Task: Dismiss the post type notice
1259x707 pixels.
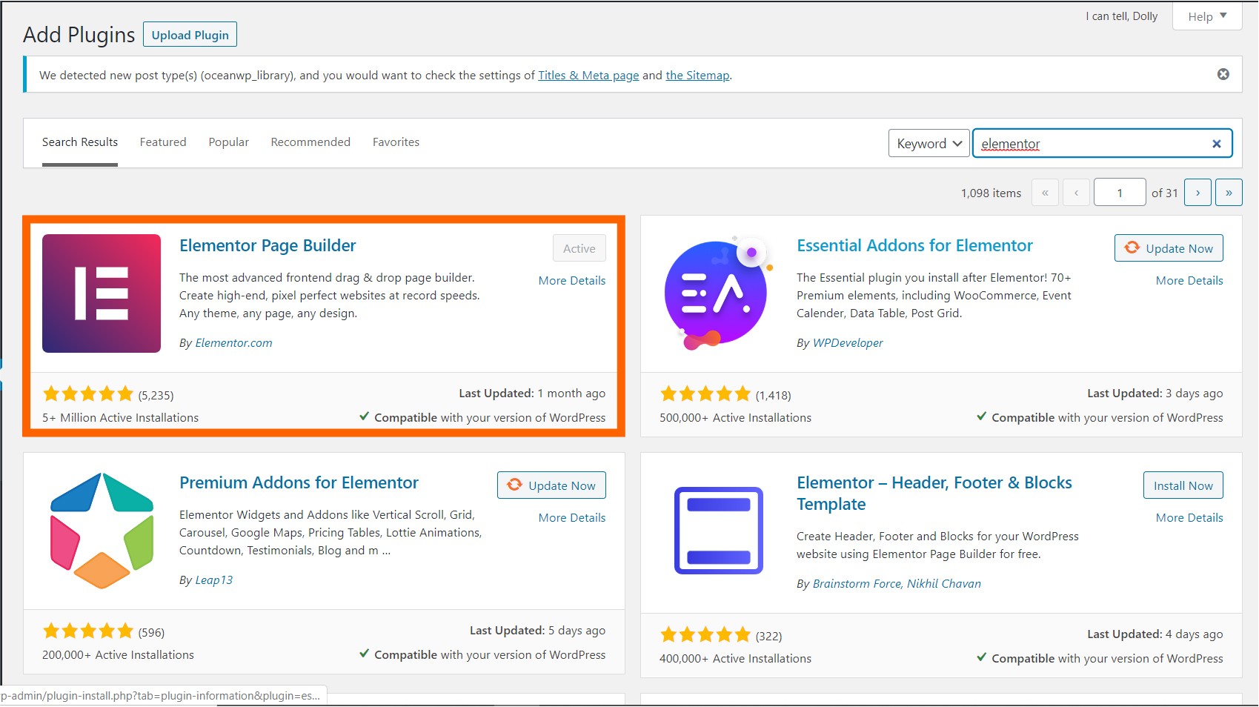Action: click(1223, 74)
